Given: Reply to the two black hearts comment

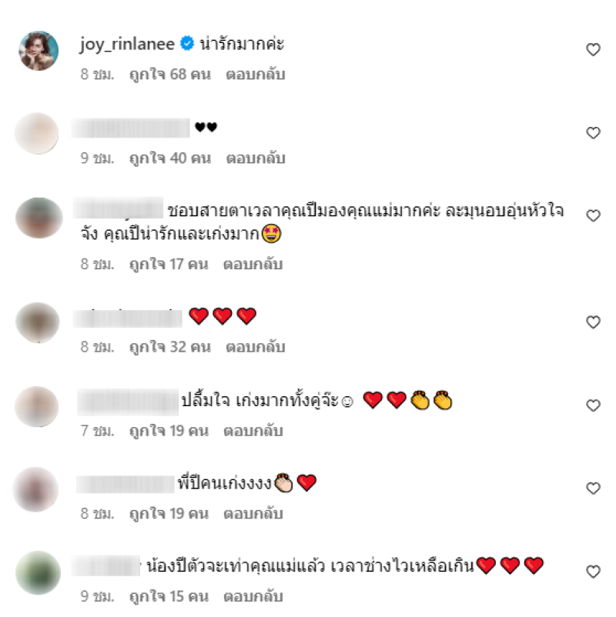Looking at the screenshot, I should click(x=255, y=158).
